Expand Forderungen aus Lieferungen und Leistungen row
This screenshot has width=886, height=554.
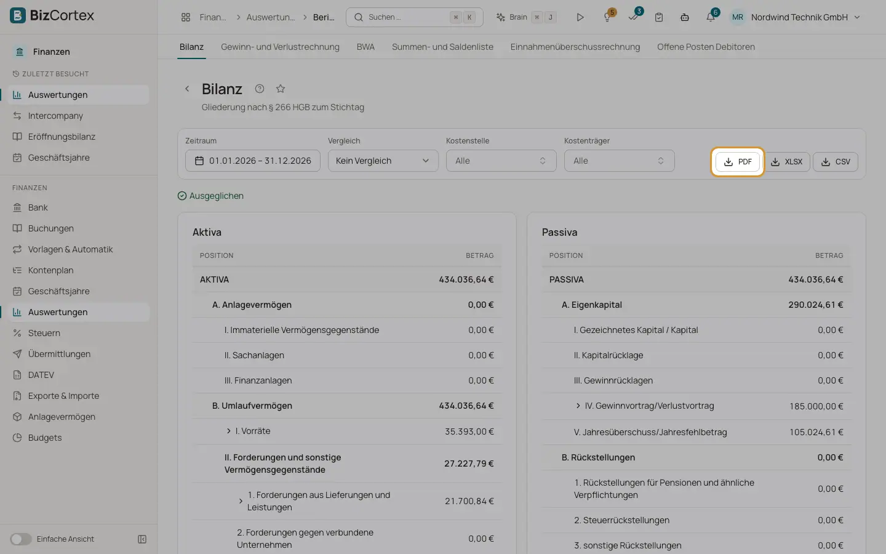241,501
